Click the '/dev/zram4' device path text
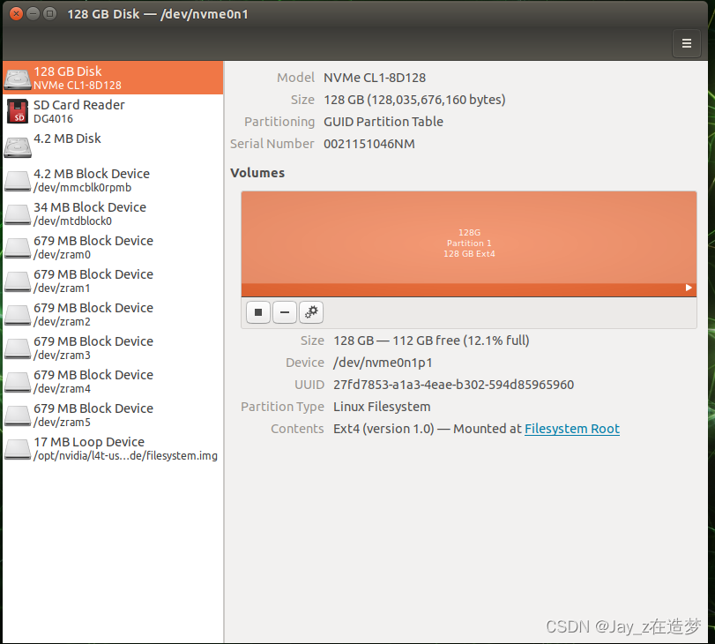This screenshot has width=715, height=644. click(x=62, y=389)
